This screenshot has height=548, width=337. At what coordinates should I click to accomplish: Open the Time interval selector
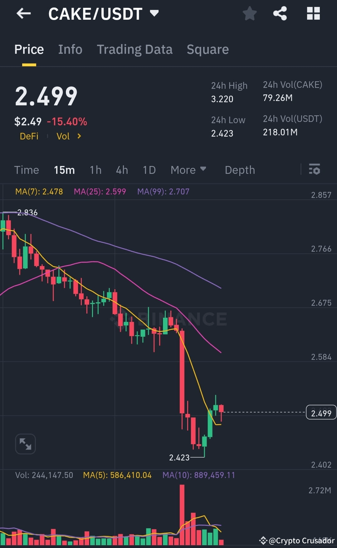[26, 170]
